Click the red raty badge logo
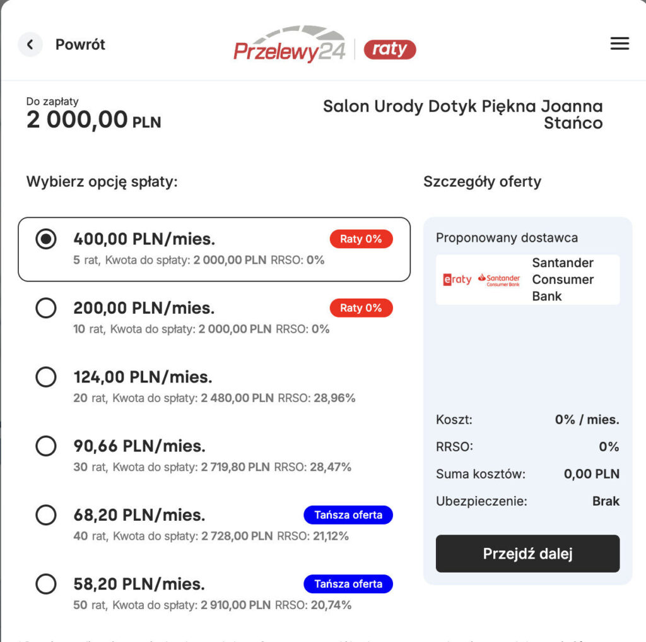This screenshot has width=646, height=642. point(390,49)
